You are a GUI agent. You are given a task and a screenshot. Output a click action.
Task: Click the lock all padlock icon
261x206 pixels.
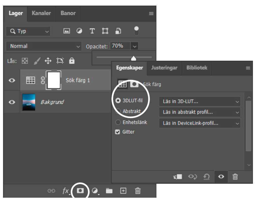tap(72, 61)
